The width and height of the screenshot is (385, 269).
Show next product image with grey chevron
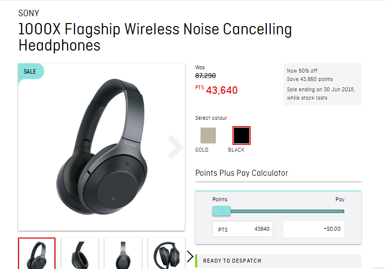(x=175, y=147)
